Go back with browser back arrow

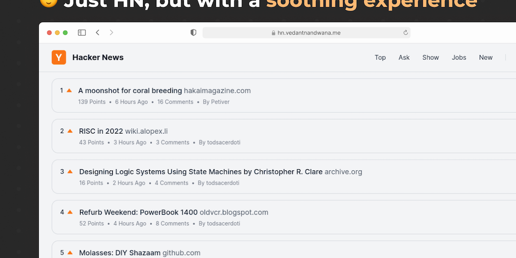click(97, 33)
